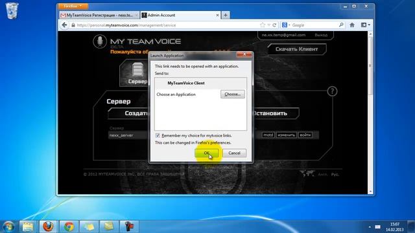Open the help question mark icon
This screenshot has width=415, height=233.
(332, 91)
